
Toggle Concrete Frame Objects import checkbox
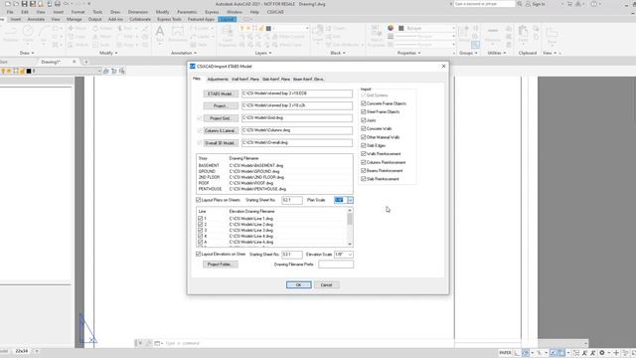pos(364,103)
